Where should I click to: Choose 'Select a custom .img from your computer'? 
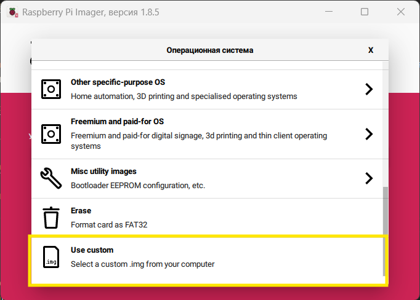(142, 264)
